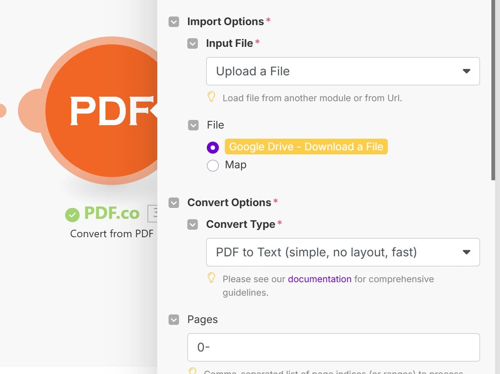This screenshot has width=500, height=374.
Task: Choose the Map radio option
Action: [213, 165]
